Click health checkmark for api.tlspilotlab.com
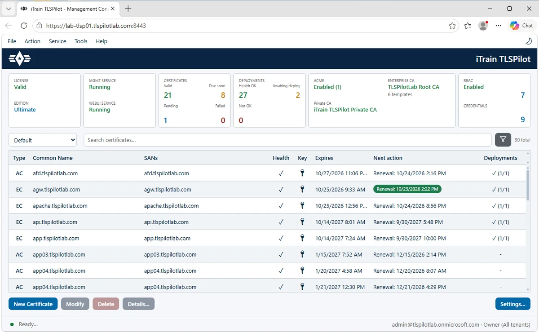The image size is (539, 333). tap(281, 222)
